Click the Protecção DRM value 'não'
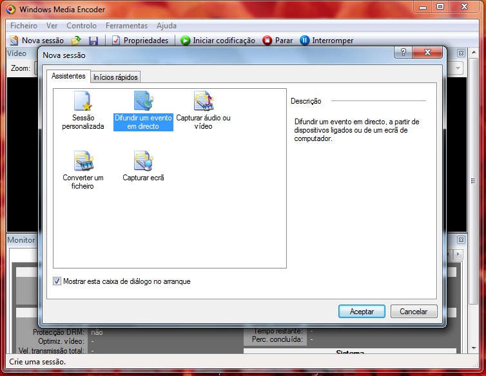 tap(97, 332)
